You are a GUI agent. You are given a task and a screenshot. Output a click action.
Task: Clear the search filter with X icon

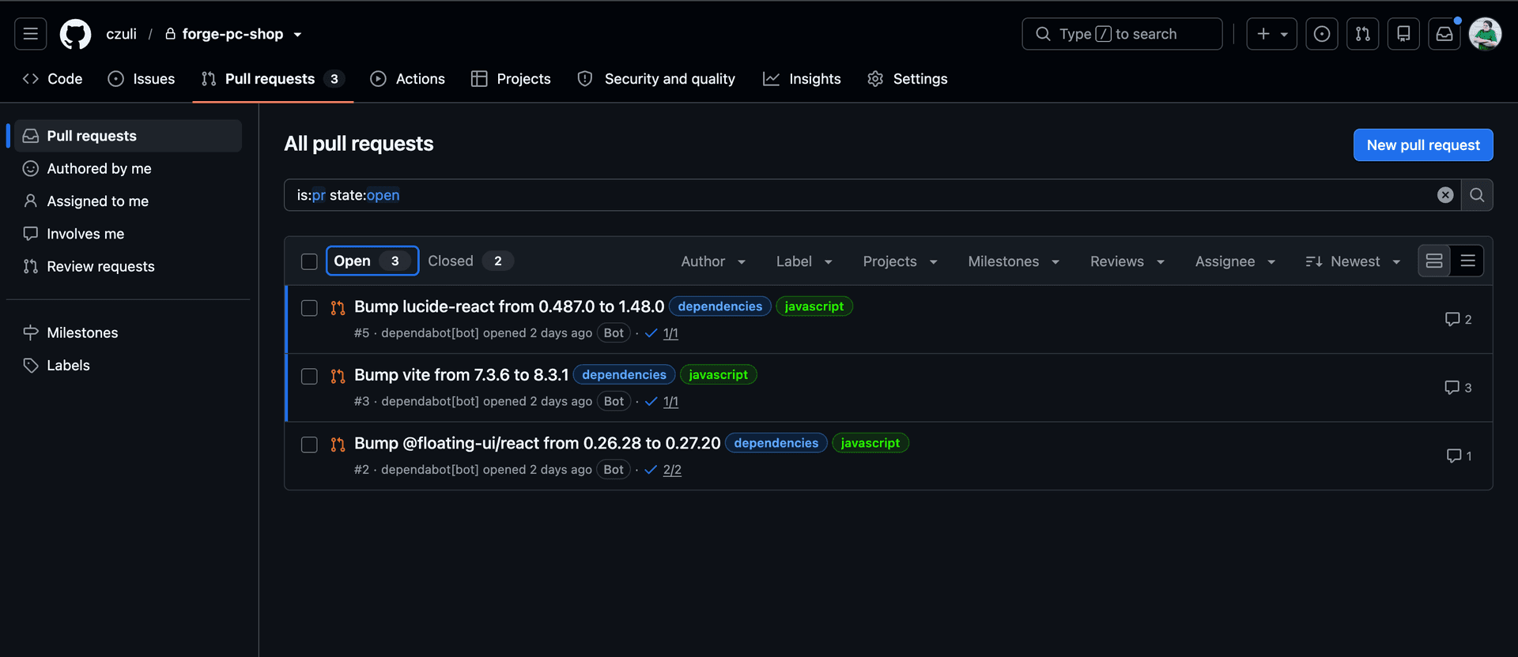coord(1445,195)
